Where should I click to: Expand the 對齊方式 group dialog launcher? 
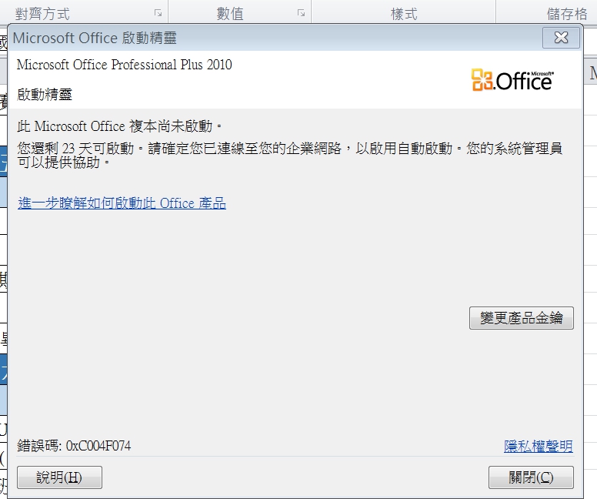tap(158, 13)
